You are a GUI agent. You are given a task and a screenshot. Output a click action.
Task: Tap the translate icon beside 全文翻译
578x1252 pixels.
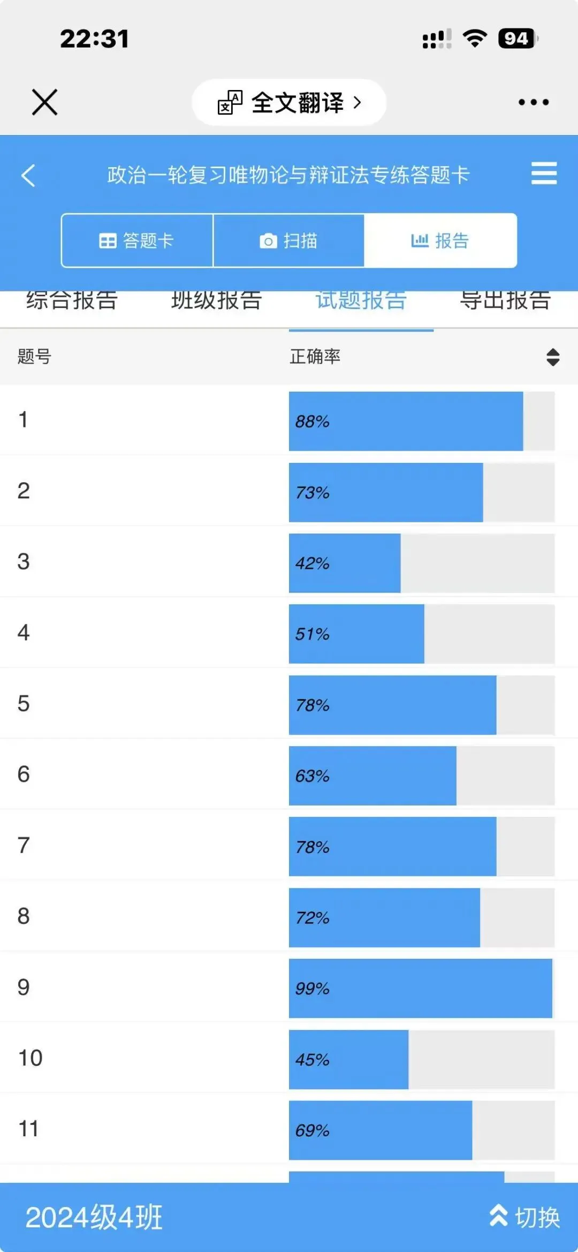pyautogui.click(x=230, y=102)
